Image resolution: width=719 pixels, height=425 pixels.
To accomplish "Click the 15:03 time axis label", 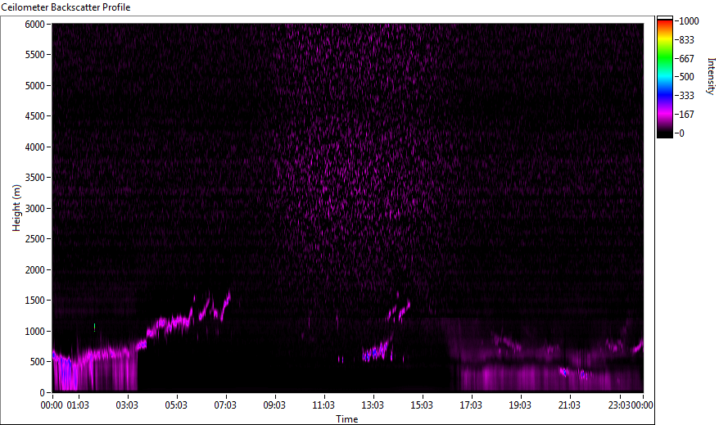I will click(422, 405).
